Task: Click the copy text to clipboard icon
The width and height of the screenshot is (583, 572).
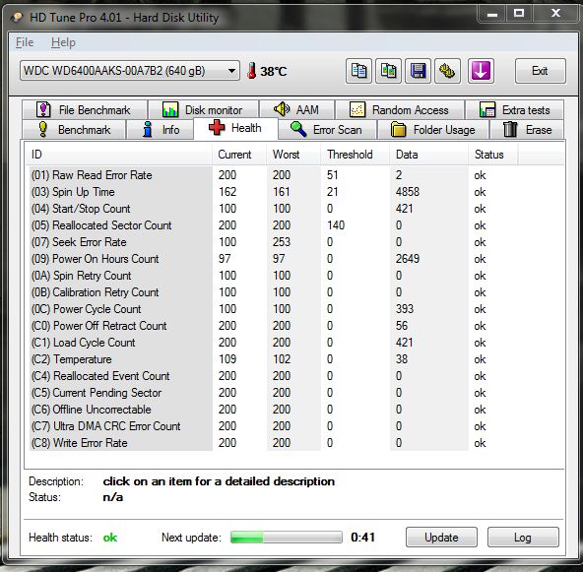Action: tap(358, 71)
